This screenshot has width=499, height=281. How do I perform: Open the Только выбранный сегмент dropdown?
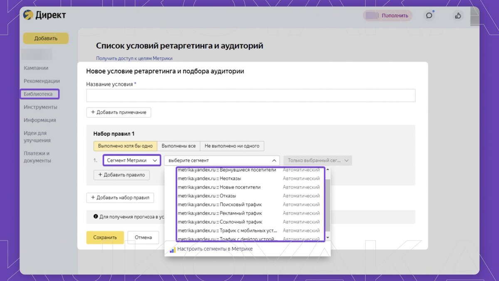318,160
